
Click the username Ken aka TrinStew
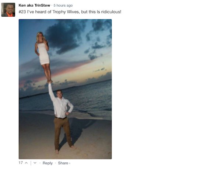pyautogui.click(x=34, y=6)
